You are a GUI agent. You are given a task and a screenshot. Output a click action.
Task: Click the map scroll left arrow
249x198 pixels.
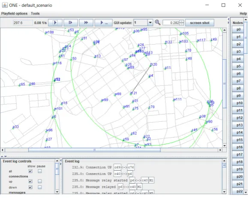coord(3,150)
